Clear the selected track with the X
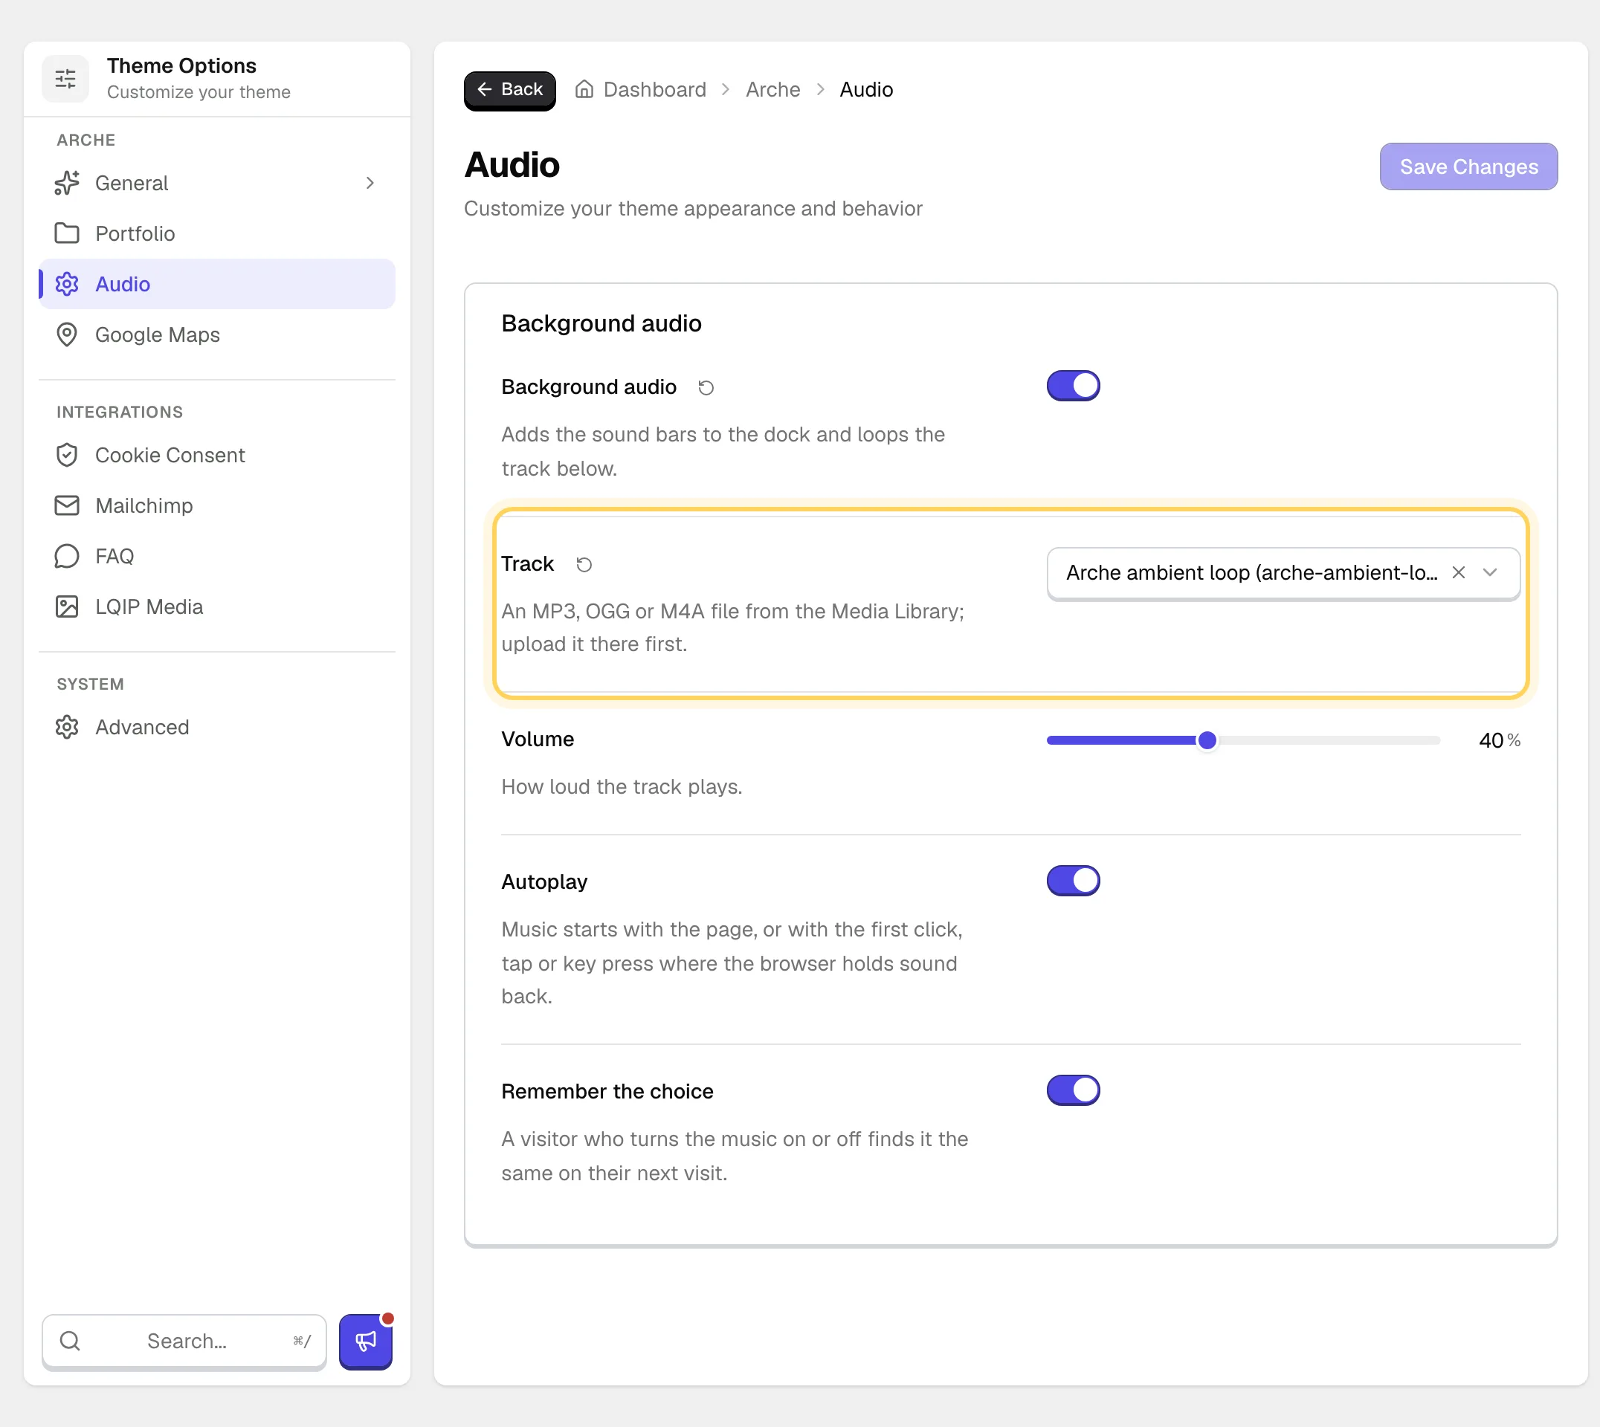 pyautogui.click(x=1459, y=572)
